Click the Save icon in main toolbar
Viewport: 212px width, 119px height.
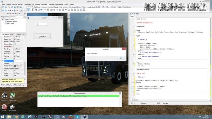coord(12,7)
